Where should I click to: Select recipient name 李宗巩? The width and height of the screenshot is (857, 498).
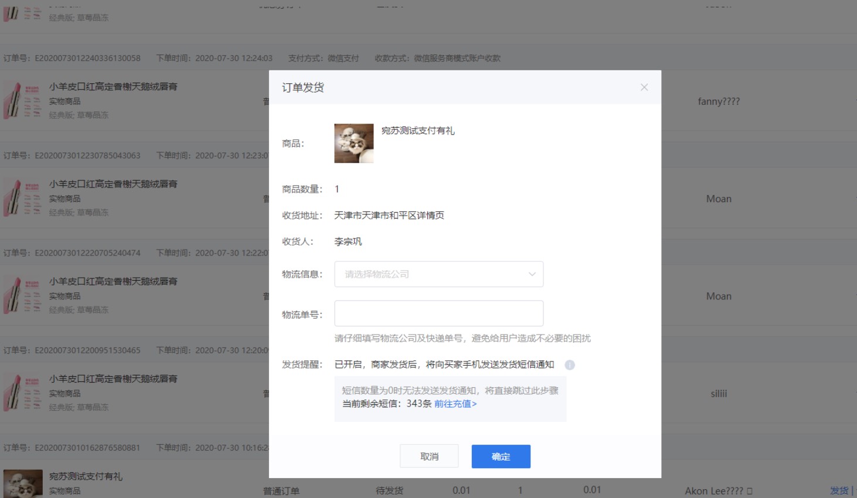[x=348, y=241]
